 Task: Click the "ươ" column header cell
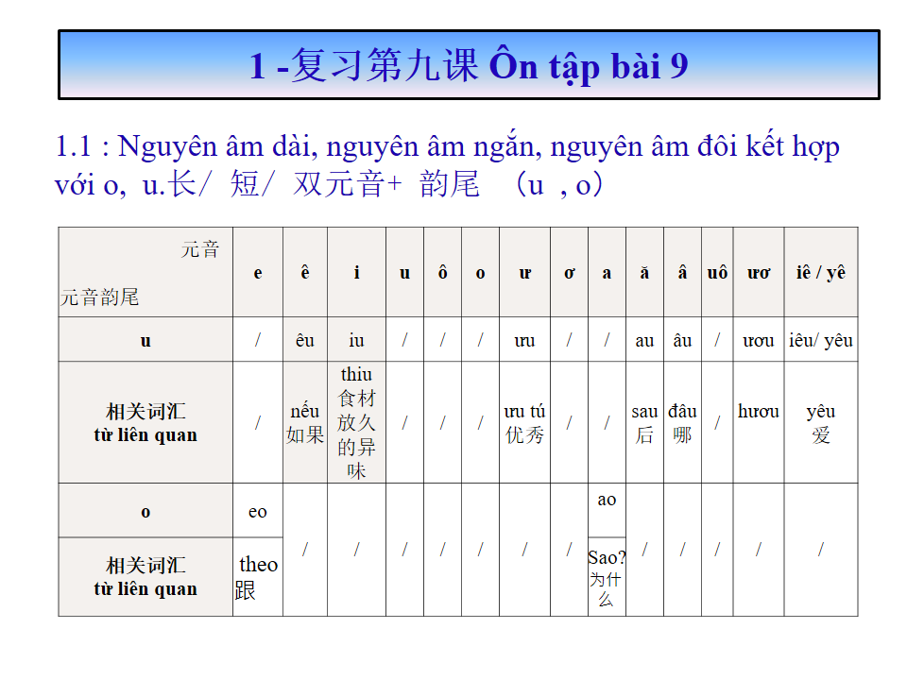759,273
